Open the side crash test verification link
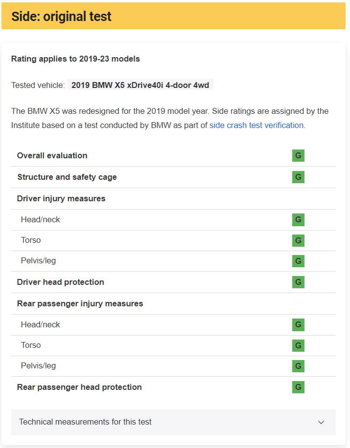This screenshot has height=448, width=350. coord(257,125)
